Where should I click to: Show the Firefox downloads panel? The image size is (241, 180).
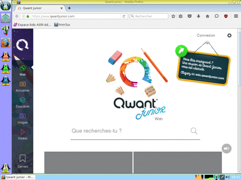[x=198, y=16]
